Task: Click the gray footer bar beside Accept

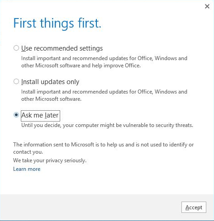Action: [90, 207]
